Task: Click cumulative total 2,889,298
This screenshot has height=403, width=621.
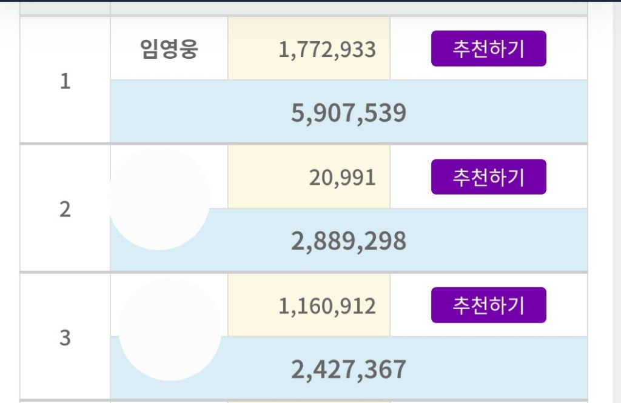Action: (349, 241)
